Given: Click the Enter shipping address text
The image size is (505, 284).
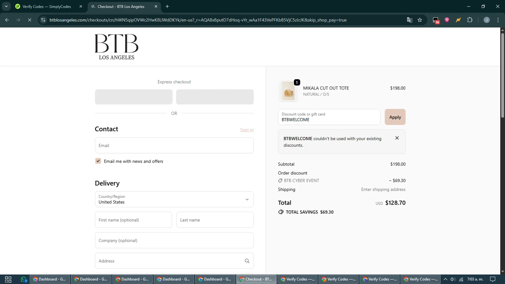Looking at the screenshot, I should pyautogui.click(x=383, y=189).
